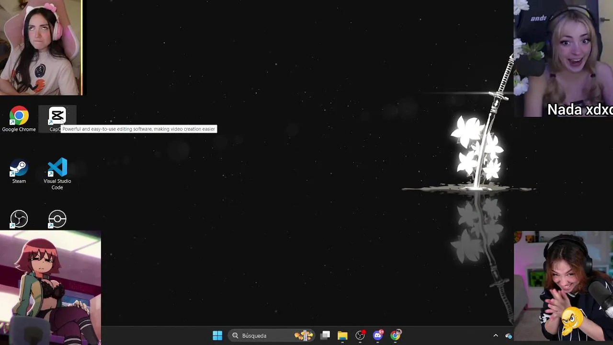Select the CapCut desktop shortcut
The height and width of the screenshot is (345, 613).
pos(57,119)
